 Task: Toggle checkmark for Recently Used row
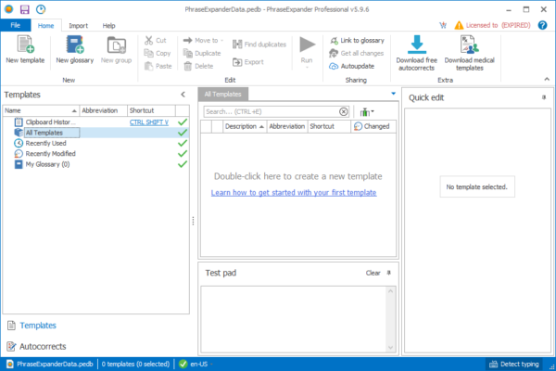[x=183, y=143]
